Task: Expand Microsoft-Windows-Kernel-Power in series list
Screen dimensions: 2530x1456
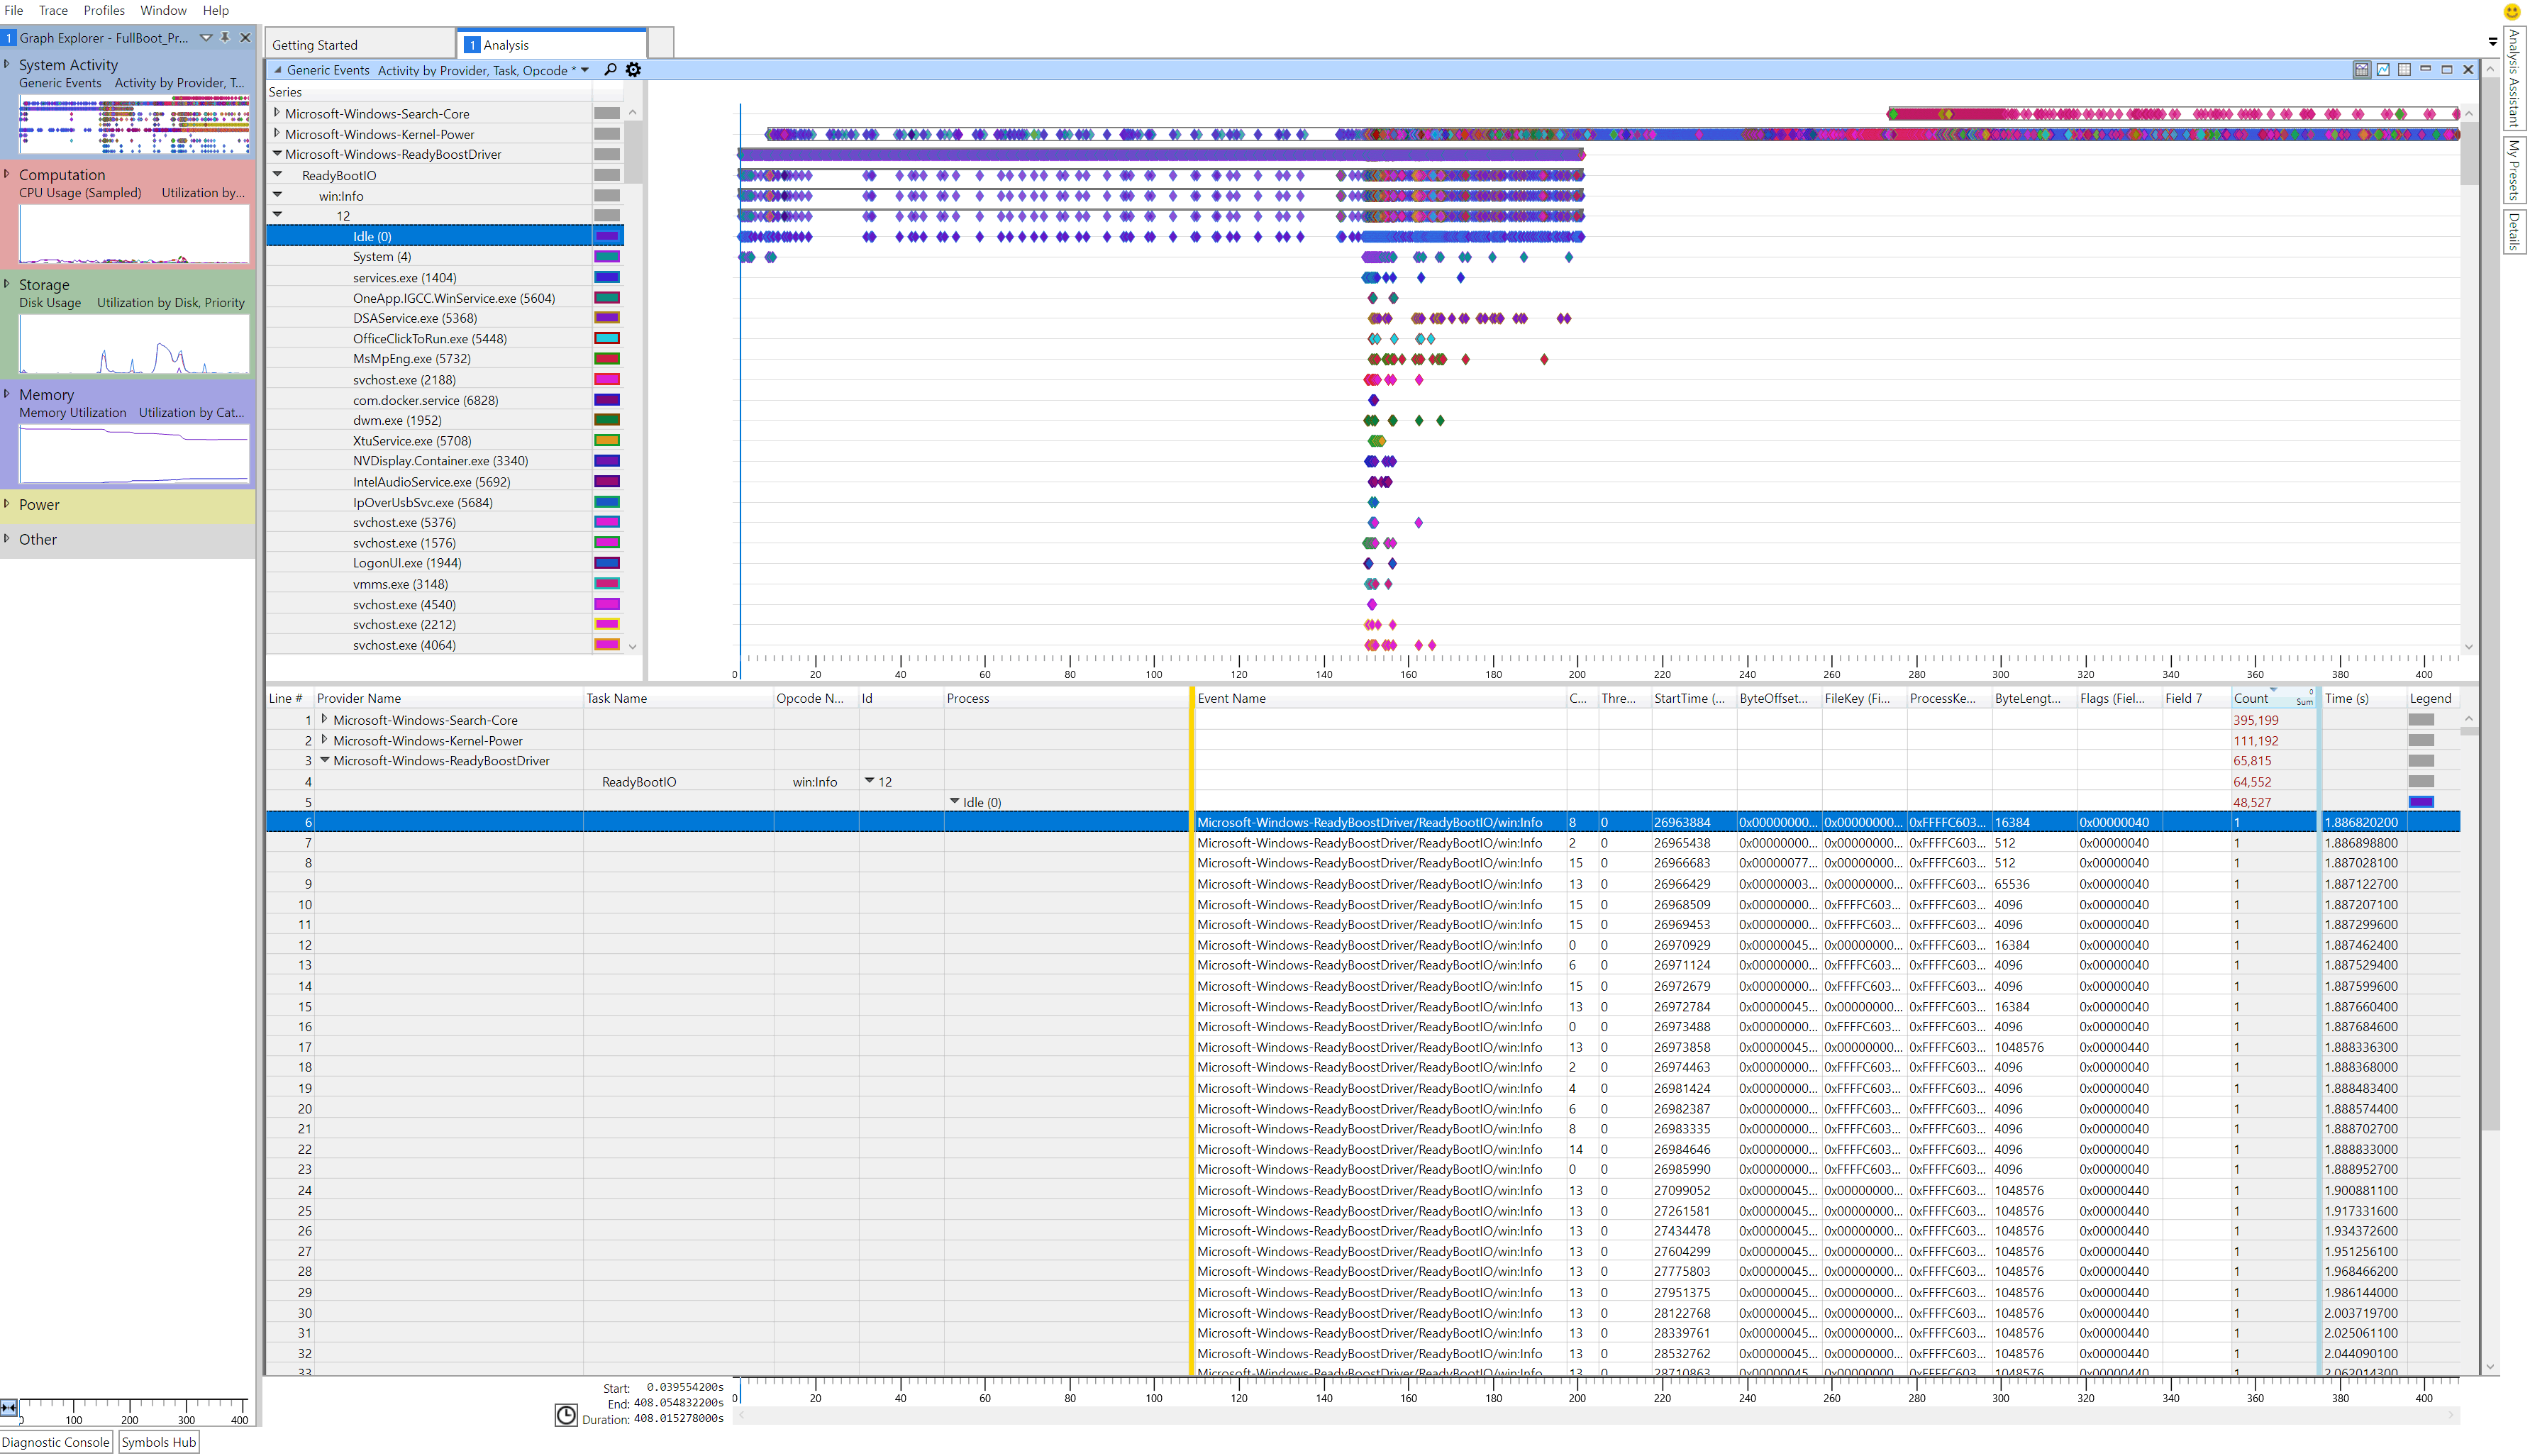Action: pos(277,133)
